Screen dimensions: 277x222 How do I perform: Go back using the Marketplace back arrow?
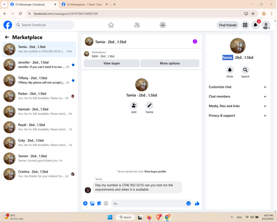point(7,37)
